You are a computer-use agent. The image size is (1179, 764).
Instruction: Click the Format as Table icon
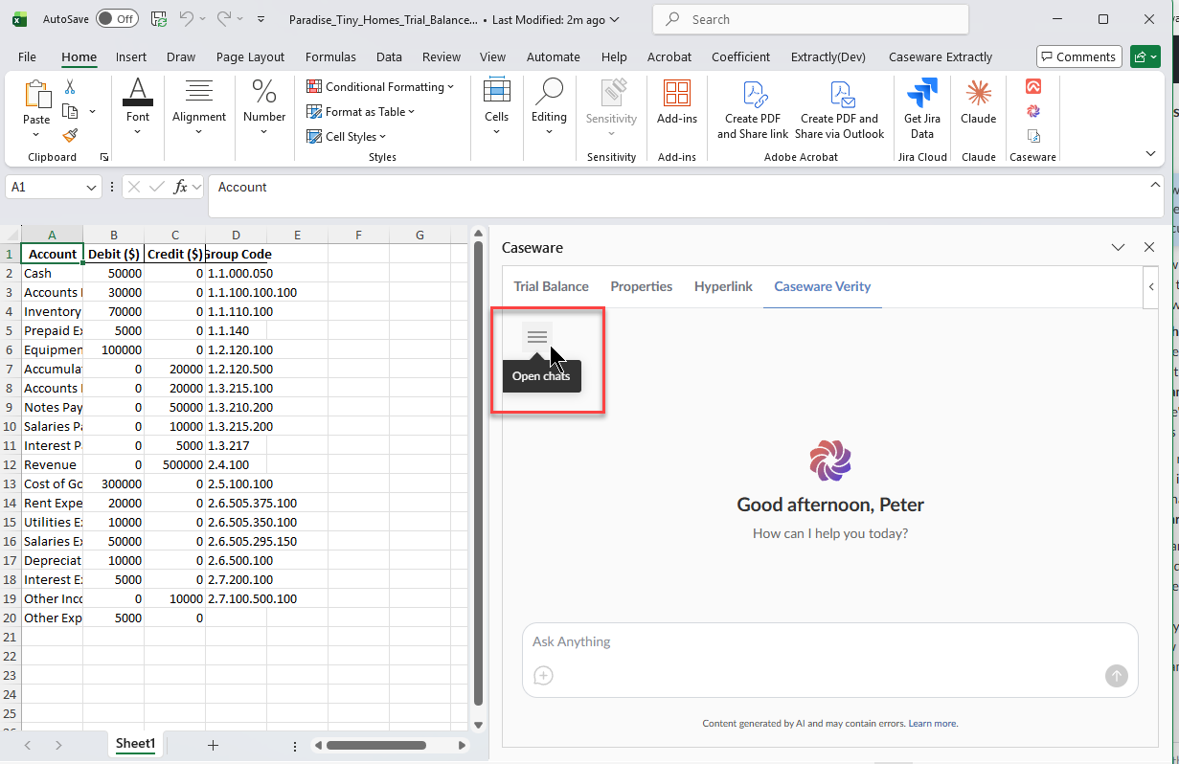coord(314,111)
